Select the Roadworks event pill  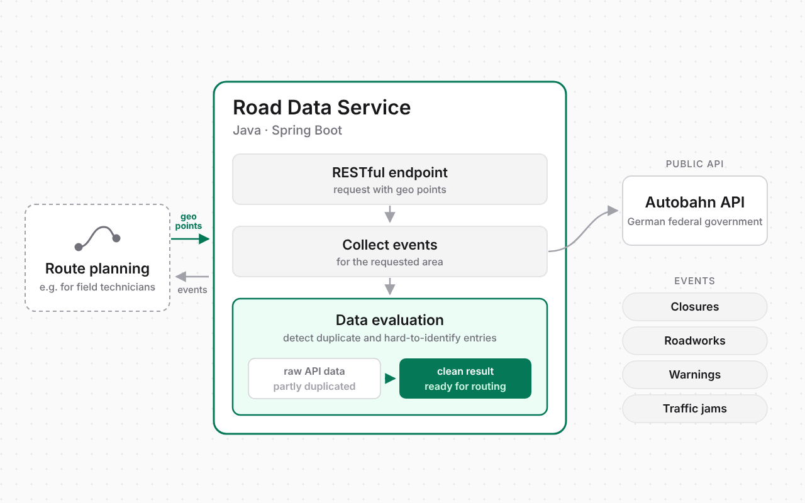coord(695,341)
